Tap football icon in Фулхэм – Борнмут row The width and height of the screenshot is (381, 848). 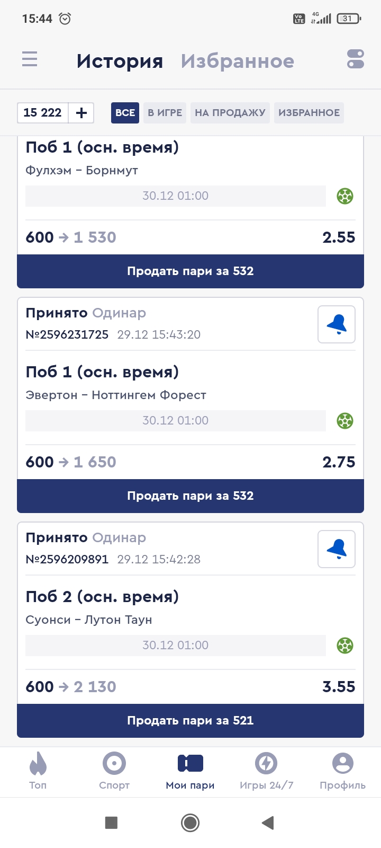click(x=345, y=196)
